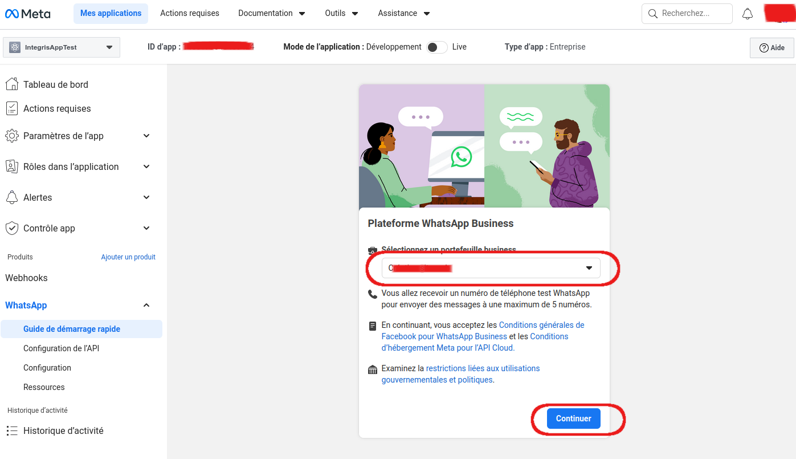The height and width of the screenshot is (459, 796).
Task: Click the IntegrisAppTest app icon
Action: tap(15, 47)
